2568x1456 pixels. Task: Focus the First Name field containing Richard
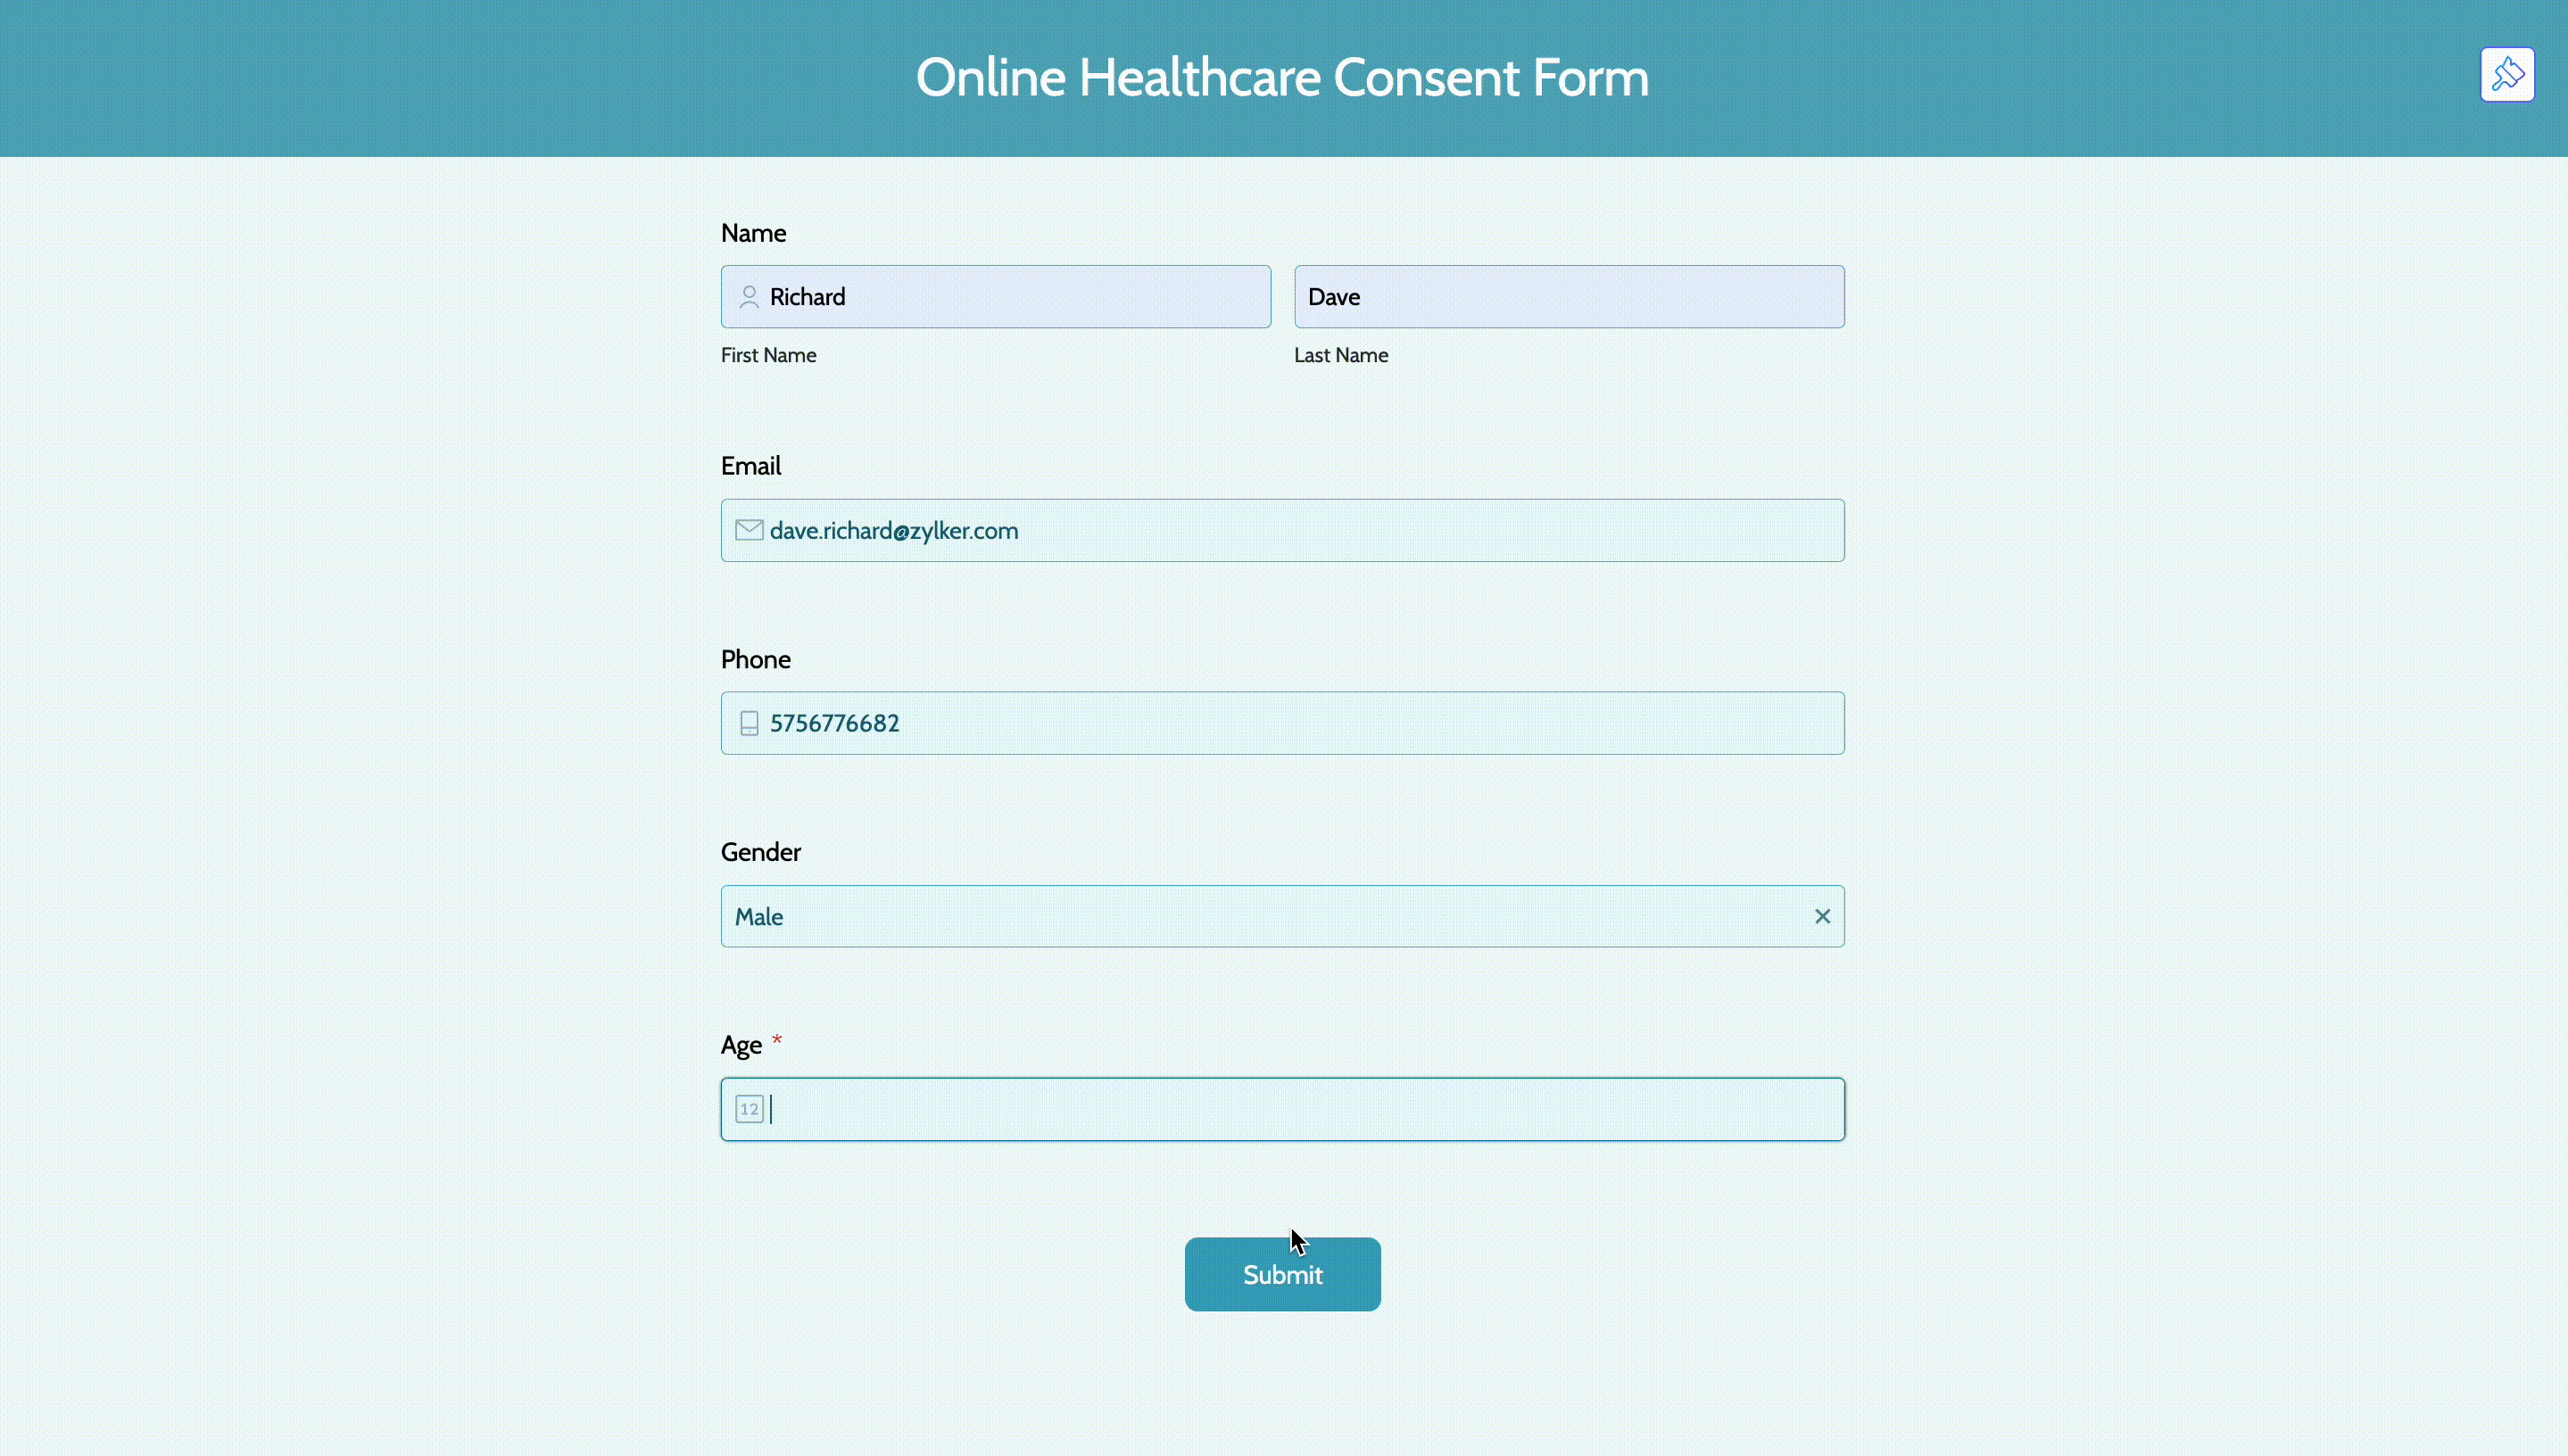pyautogui.click(x=1010, y=297)
